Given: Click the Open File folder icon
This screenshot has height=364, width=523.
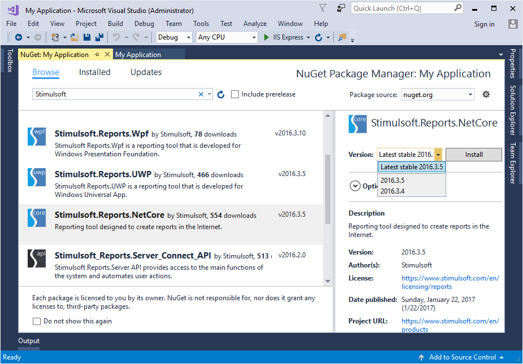Looking at the screenshot, I should coord(75,37).
